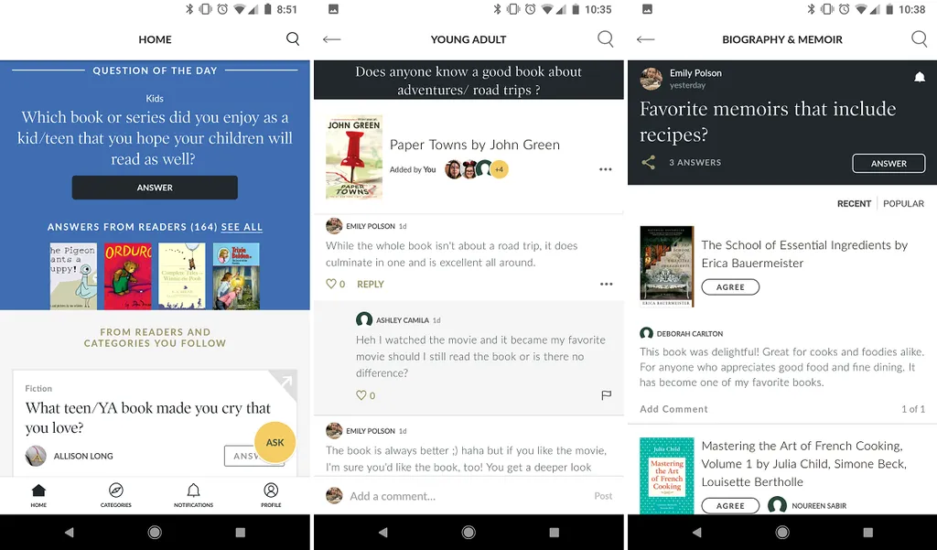Open the Winnie the Pooh book cover
This screenshot has width=937, height=550.
[182, 276]
